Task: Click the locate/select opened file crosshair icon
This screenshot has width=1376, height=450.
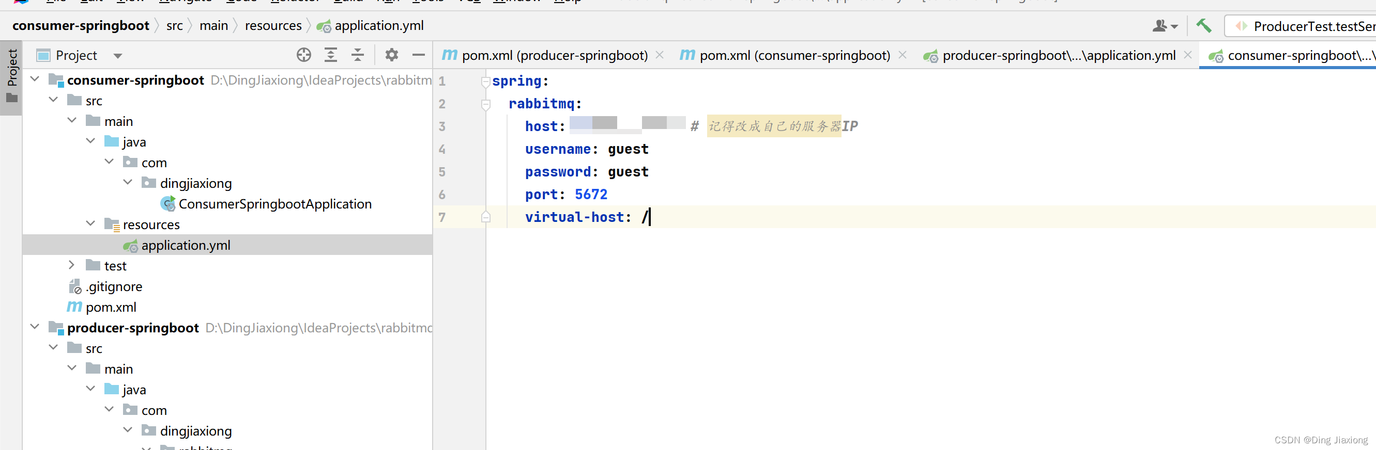Action: [303, 55]
